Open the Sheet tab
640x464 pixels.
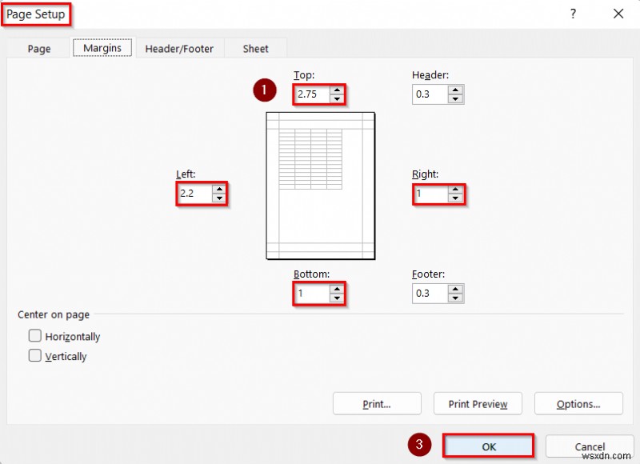point(255,48)
